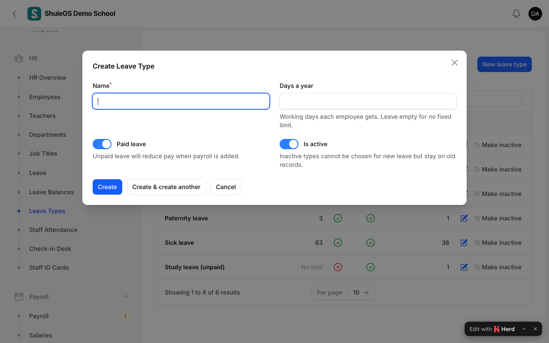Screen dimensions: 549x343
Task: Click the HR group people icon
Action: [19, 58]
